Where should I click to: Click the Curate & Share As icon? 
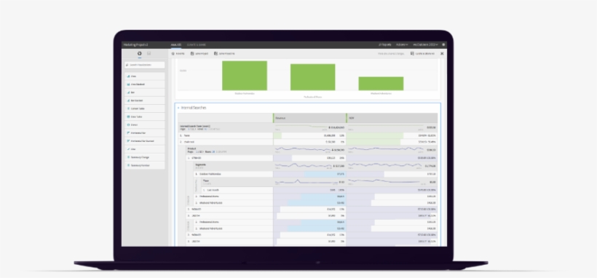(x=412, y=54)
